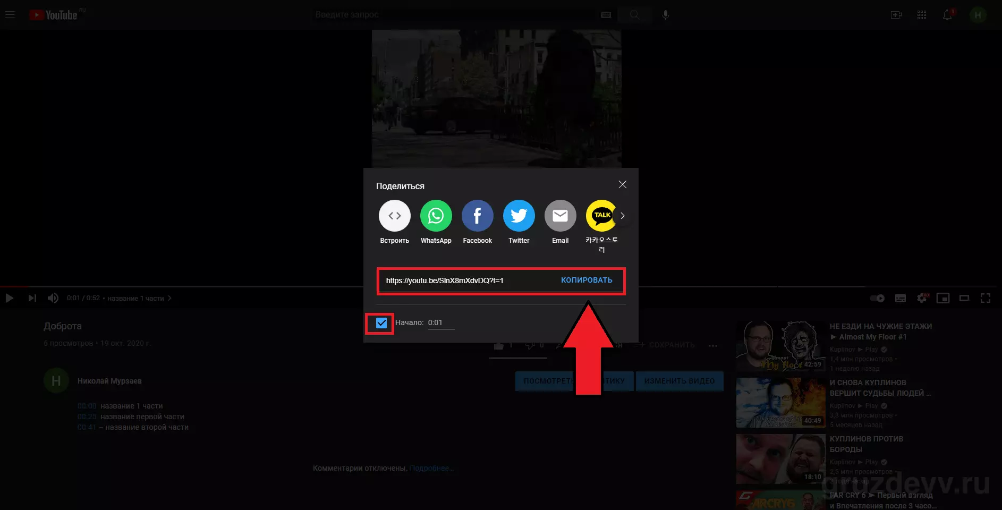Go to YouTube home logo
The image size is (1002, 510).
54,15
